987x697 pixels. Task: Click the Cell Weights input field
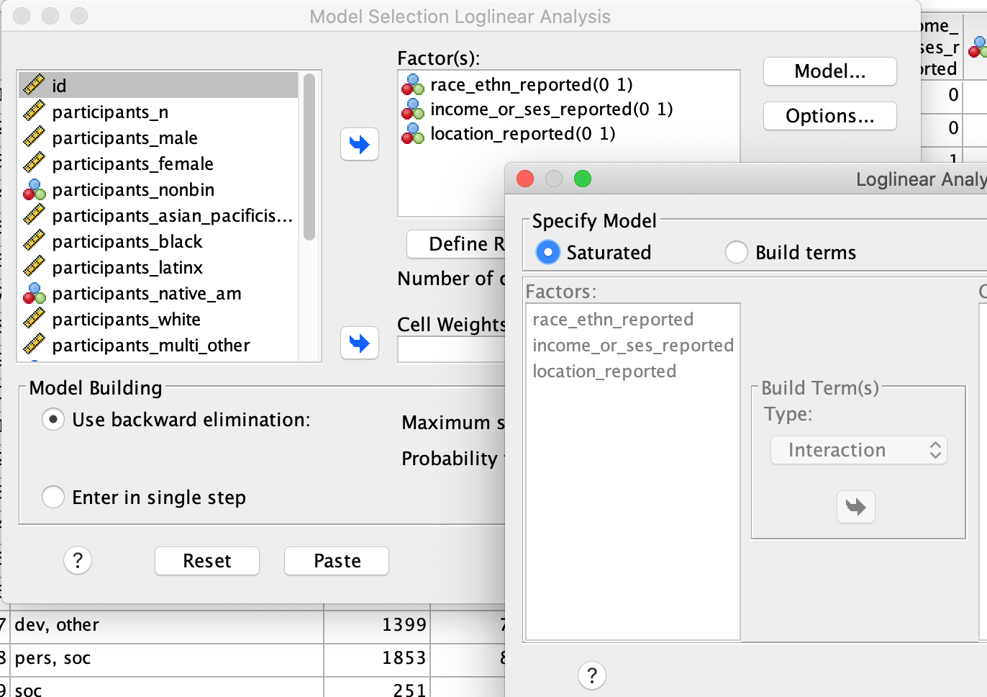(x=452, y=350)
